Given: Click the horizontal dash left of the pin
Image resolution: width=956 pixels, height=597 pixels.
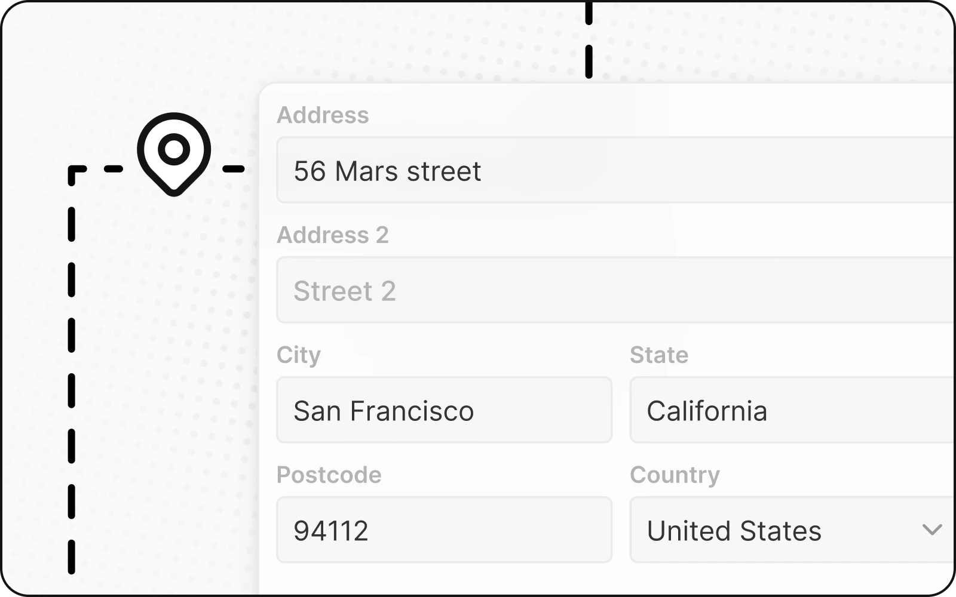Looking at the screenshot, I should click(114, 170).
